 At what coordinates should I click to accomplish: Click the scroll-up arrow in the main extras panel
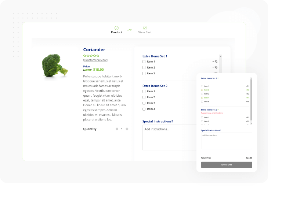[220, 56]
